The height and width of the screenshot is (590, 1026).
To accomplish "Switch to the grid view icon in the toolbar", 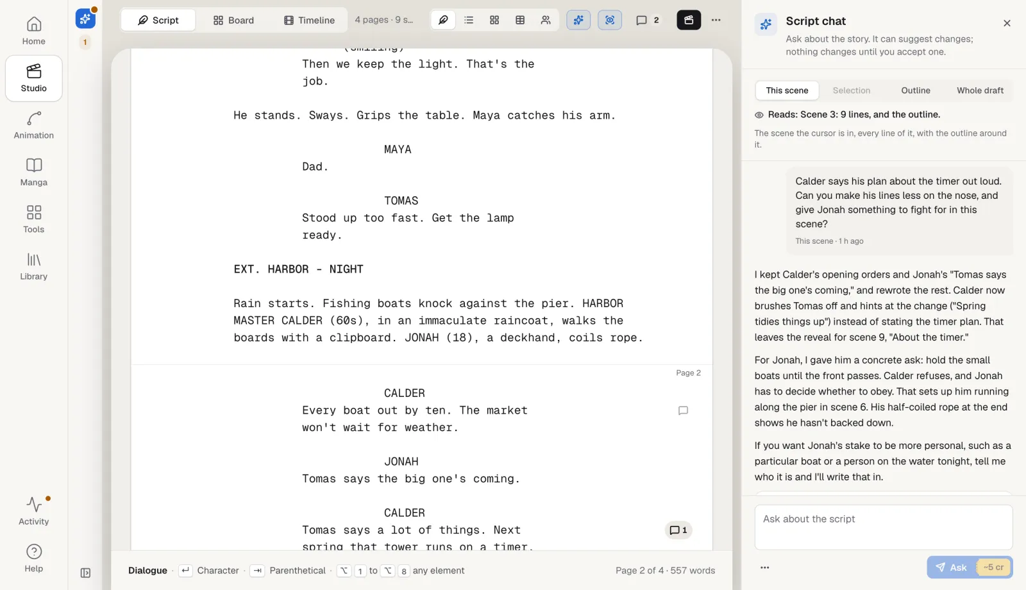I will click(494, 20).
